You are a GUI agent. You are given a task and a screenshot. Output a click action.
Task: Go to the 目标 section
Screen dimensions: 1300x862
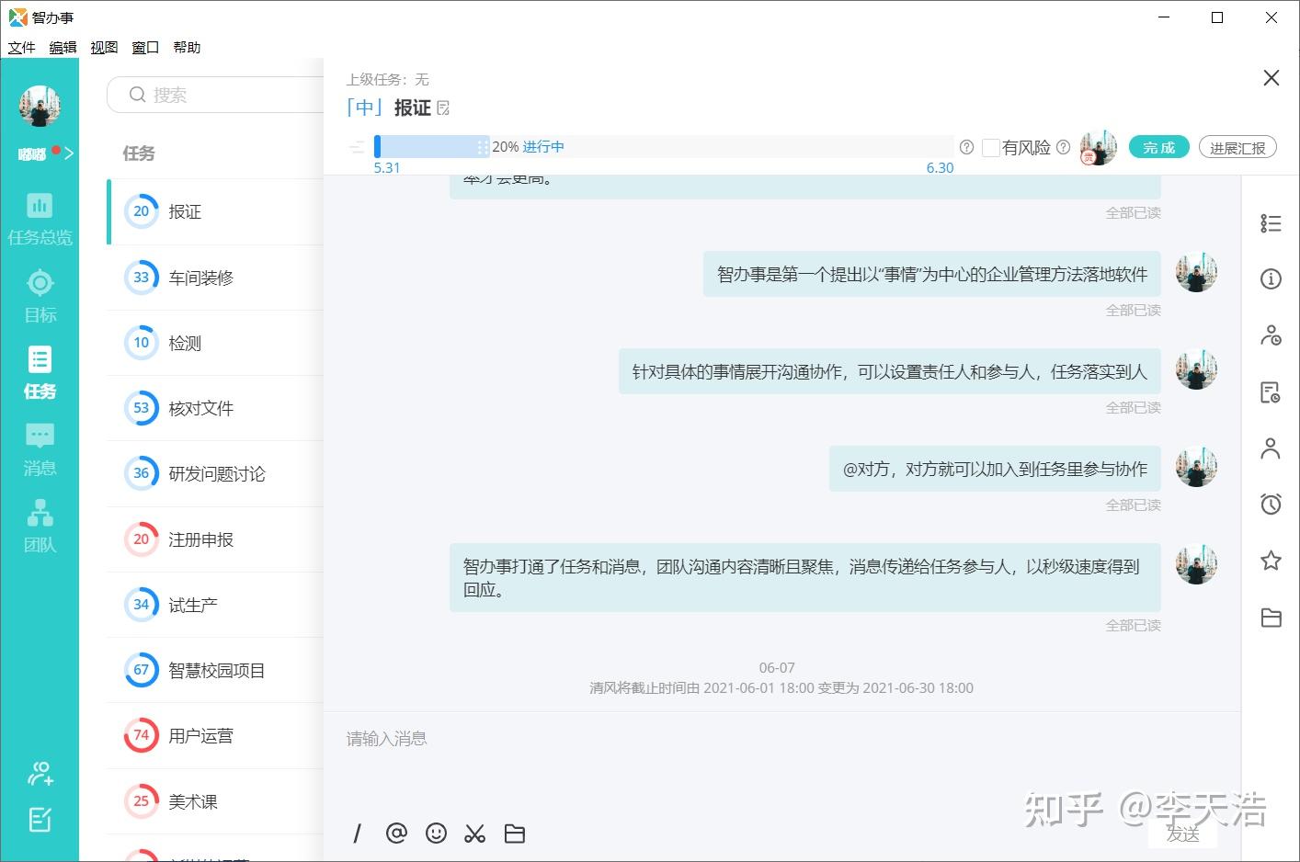[x=40, y=296]
